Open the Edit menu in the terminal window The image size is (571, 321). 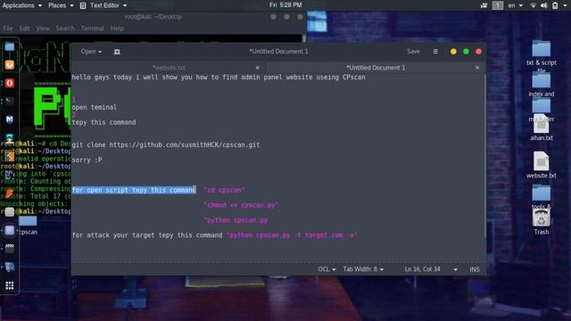(x=24, y=29)
